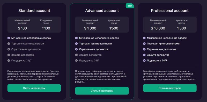Select the Professional account heading
The image size is (207, 102).
click(170, 11)
